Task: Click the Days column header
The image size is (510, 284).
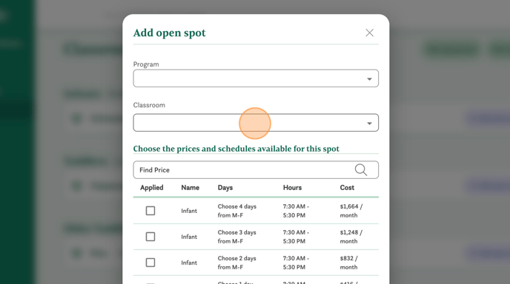Action: click(225, 188)
